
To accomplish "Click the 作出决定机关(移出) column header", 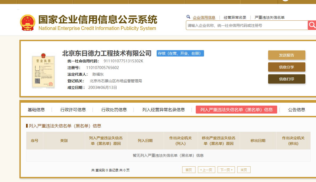I will 293,141.
